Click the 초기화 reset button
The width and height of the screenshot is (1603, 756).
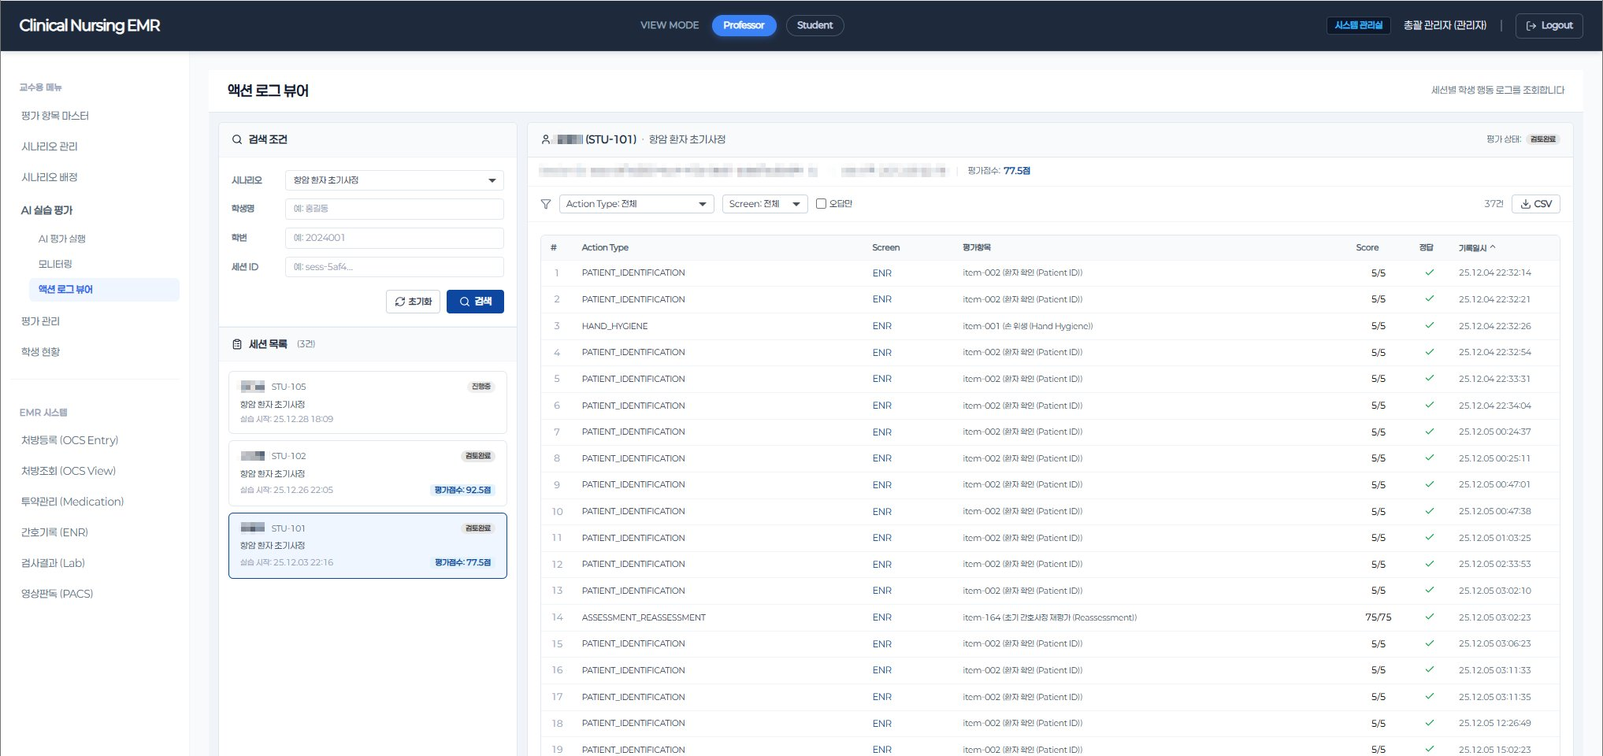(413, 302)
